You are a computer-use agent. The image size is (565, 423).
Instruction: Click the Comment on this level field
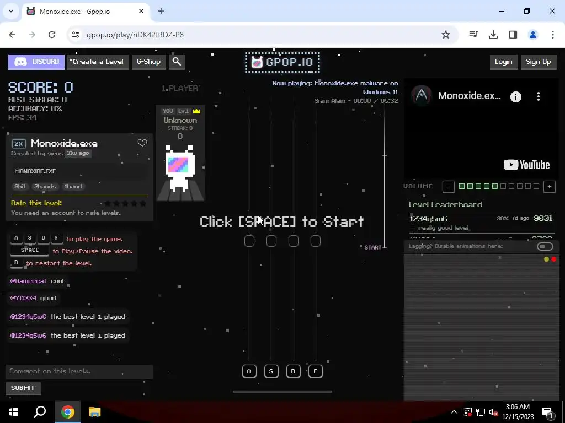click(x=79, y=372)
